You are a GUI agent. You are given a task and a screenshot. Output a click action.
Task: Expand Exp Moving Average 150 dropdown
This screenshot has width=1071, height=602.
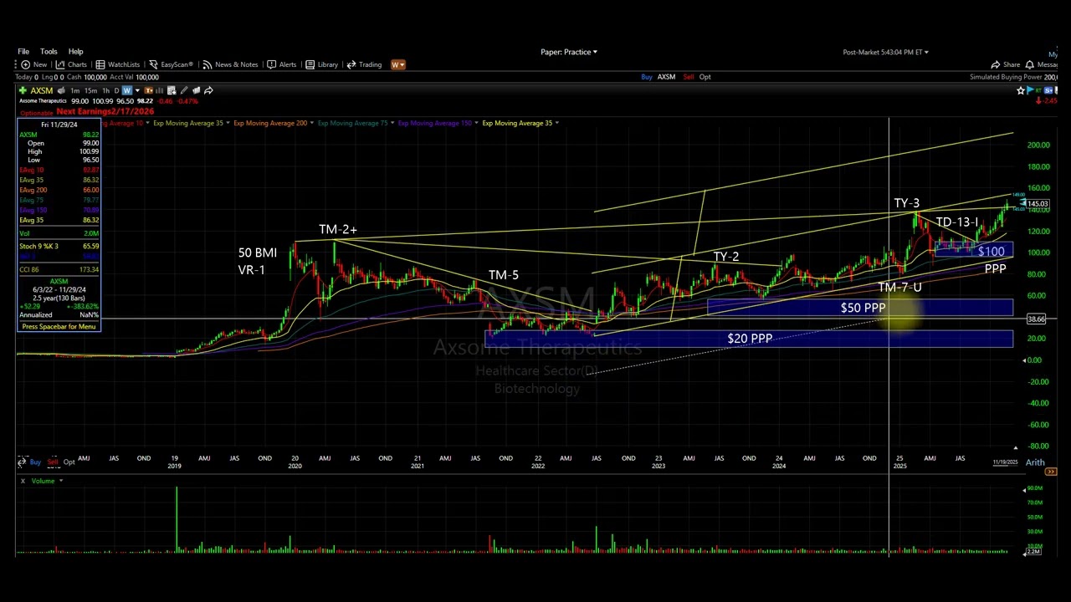pos(476,123)
